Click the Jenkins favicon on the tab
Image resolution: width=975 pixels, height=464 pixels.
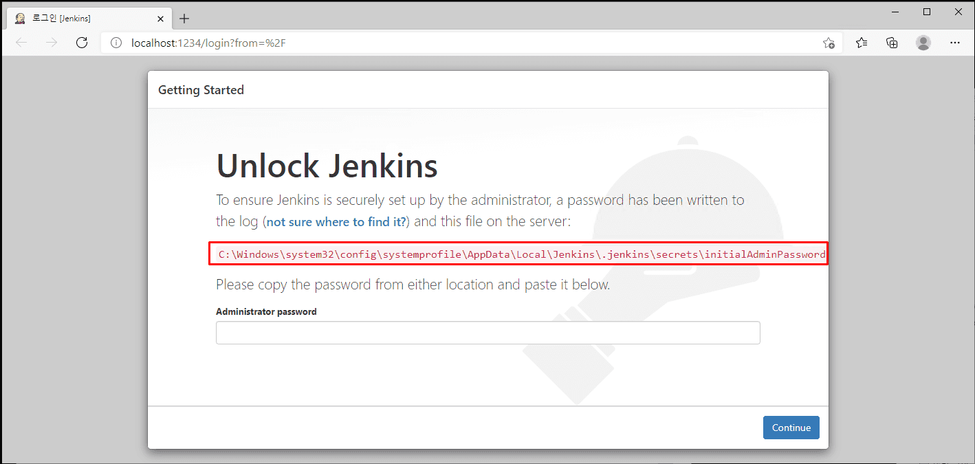pyautogui.click(x=20, y=19)
